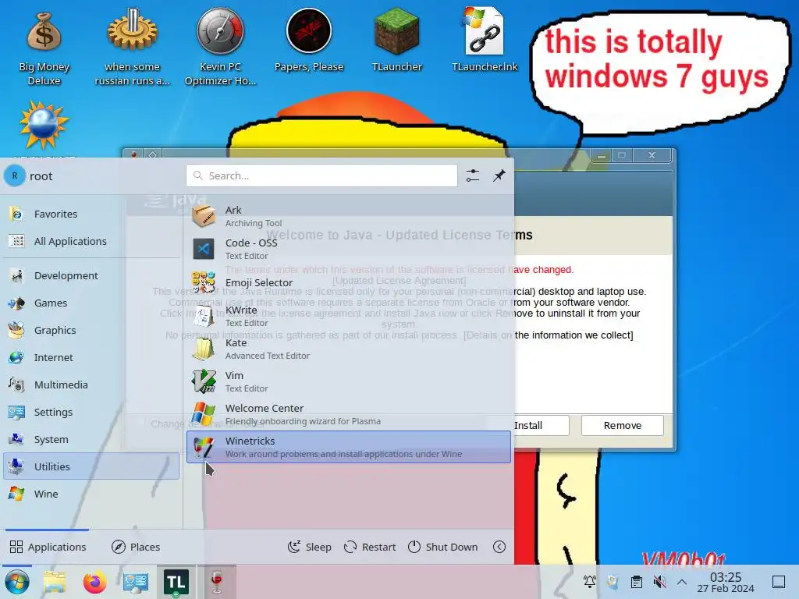Launch Vim text editor

[349, 381]
